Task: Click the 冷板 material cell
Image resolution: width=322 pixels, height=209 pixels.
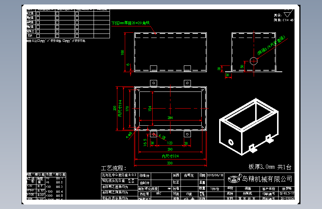Action: pos(189,194)
